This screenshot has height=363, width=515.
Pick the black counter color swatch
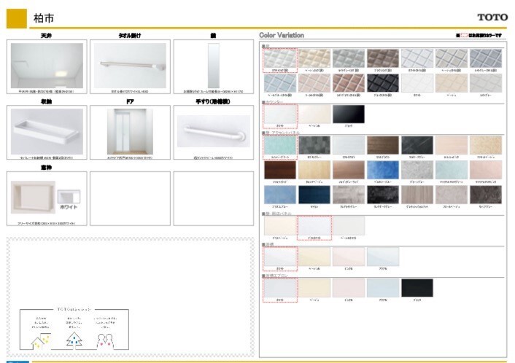(x=349, y=114)
